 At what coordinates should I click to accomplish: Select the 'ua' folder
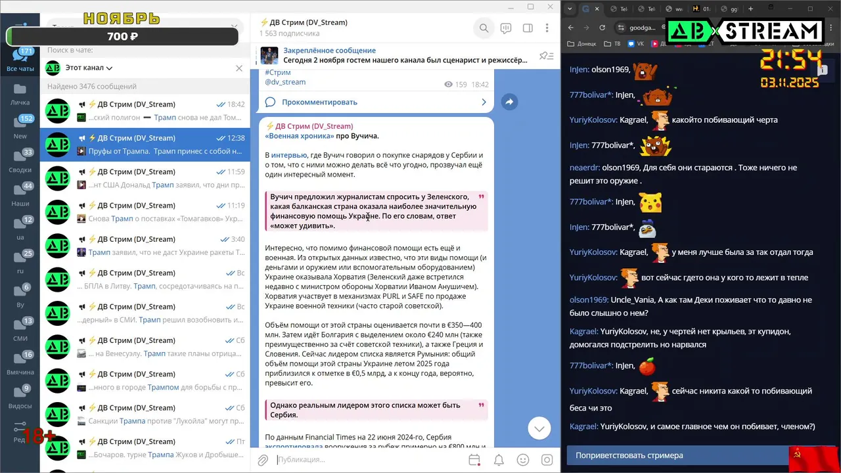(20, 229)
